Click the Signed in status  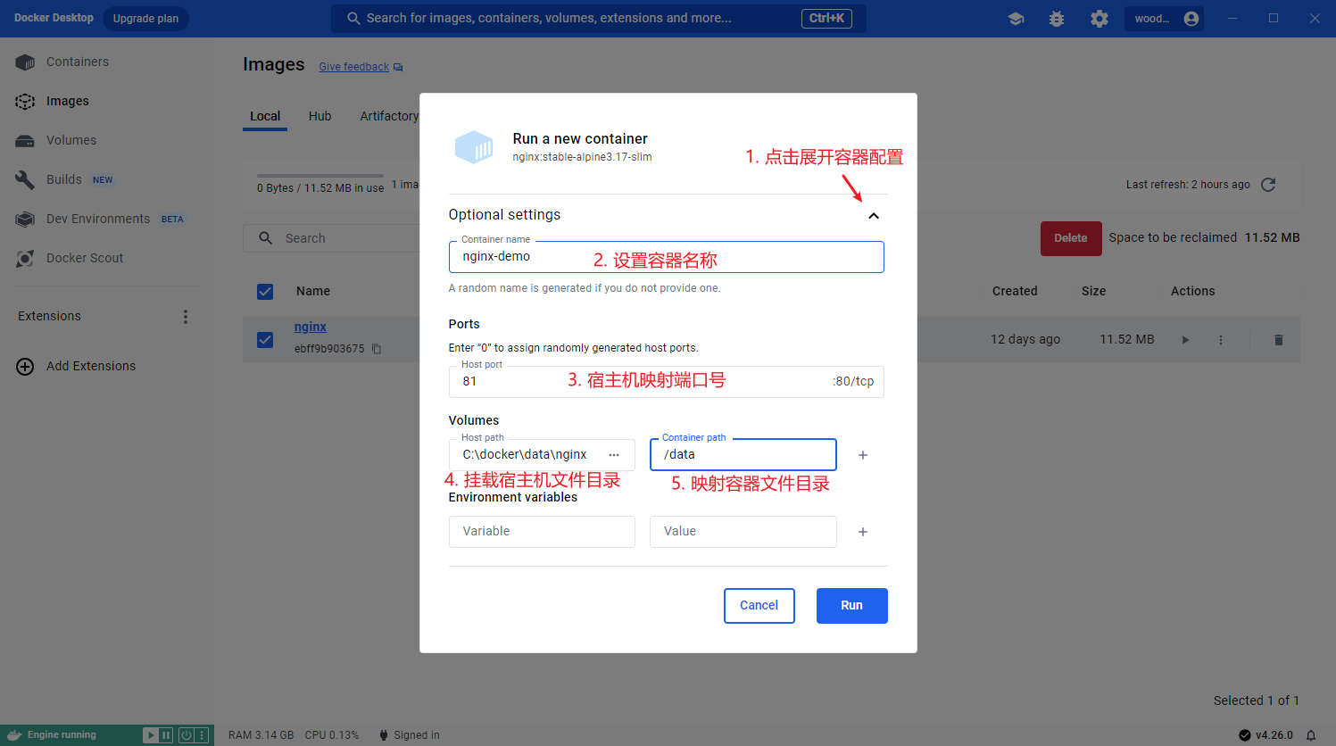pyautogui.click(x=410, y=735)
